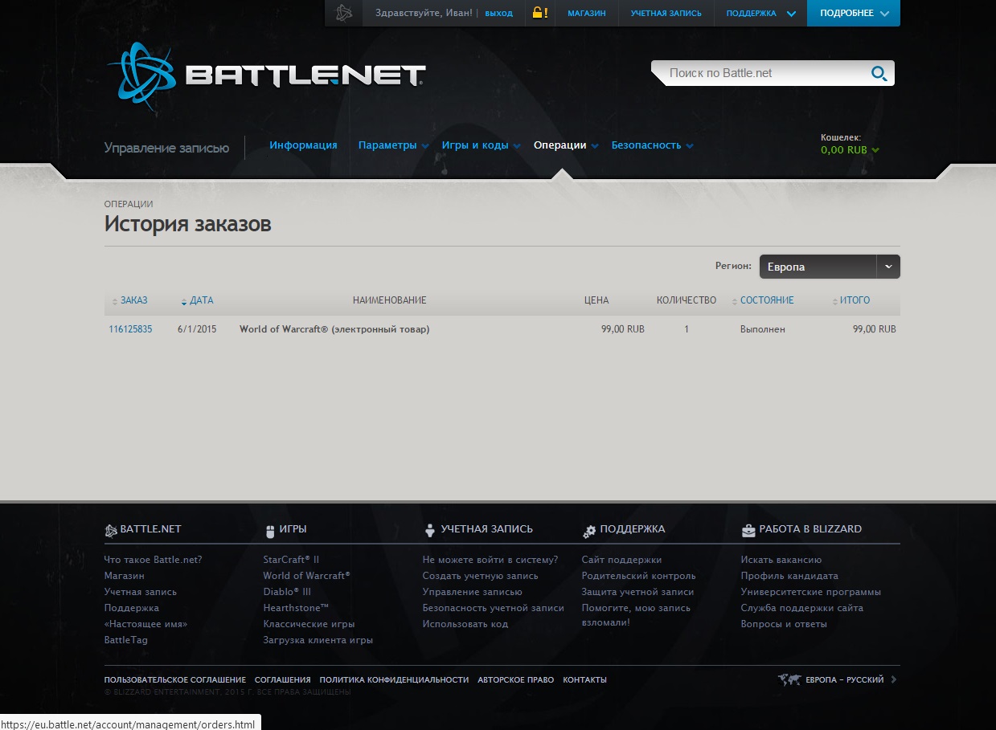Click the Battle.net logo in the header
Screen dimensions: 996x730
(x=267, y=75)
